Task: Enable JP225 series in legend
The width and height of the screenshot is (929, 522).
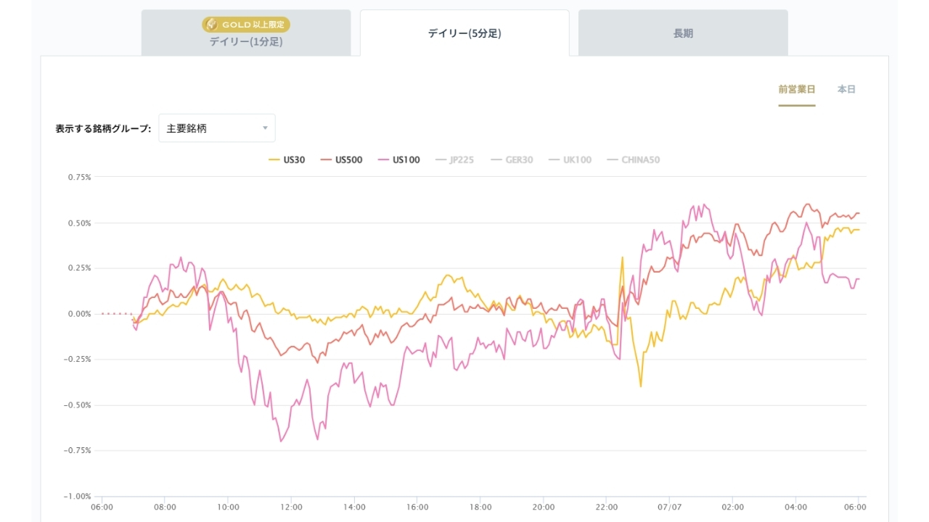Action: click(x=454, y=159)
